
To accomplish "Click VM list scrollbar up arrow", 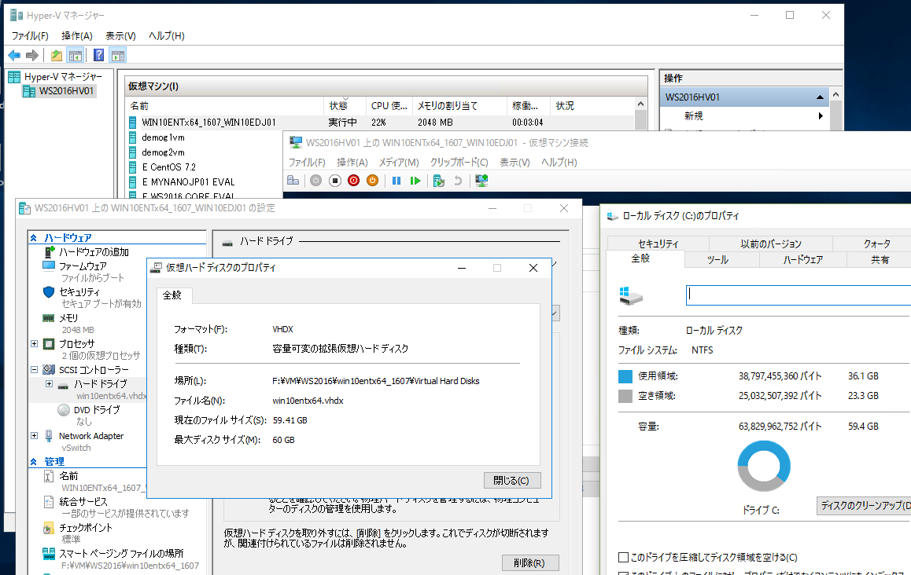I will coord(640,104).
